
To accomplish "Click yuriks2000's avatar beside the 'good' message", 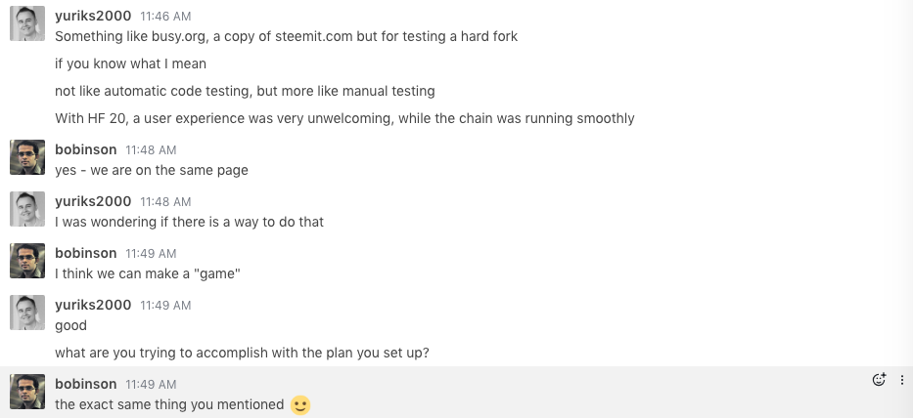I will point(27,313).
